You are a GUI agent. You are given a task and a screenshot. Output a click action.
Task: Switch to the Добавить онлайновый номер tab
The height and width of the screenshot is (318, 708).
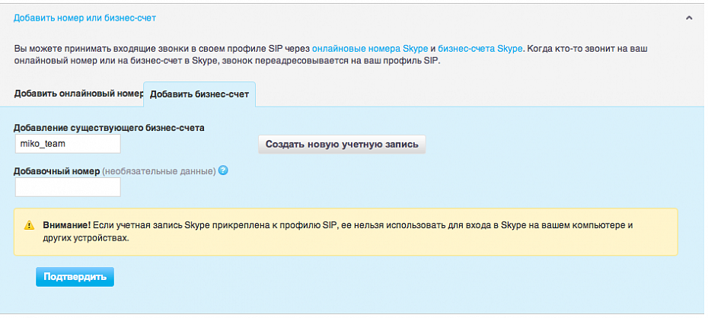click(78, 94)
